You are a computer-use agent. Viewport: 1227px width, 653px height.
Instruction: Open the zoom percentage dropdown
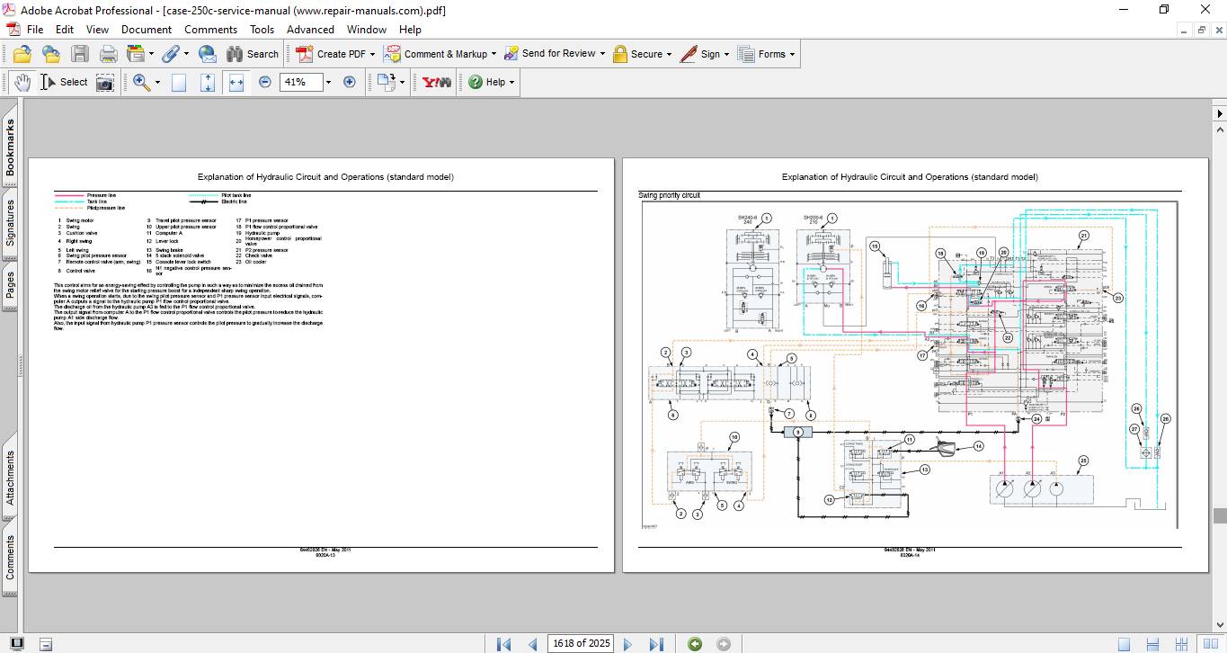(328, 82)
